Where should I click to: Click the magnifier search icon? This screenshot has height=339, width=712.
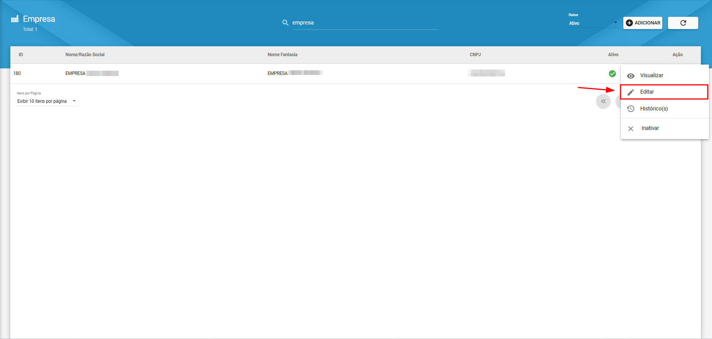coord(285,23)
